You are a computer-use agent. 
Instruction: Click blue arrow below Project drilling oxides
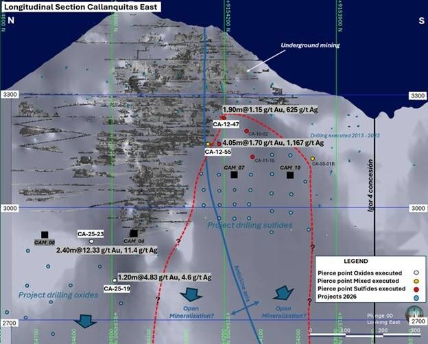click(x=84, y=320)
